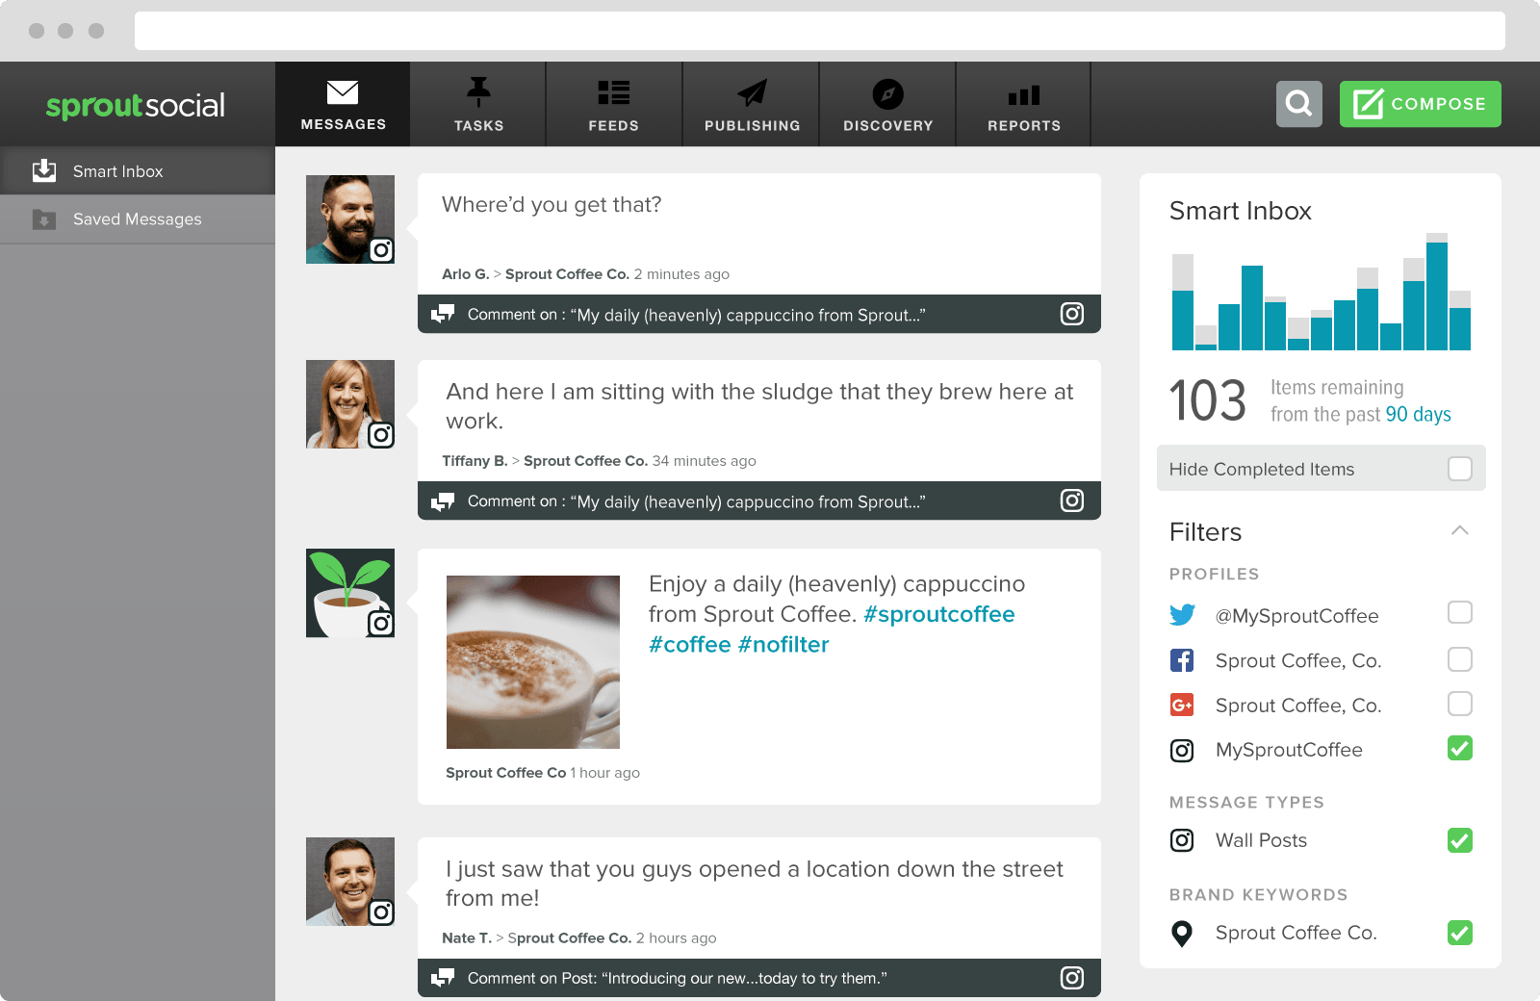Click the Twitter bird icon in Profiles

tap(1182, 615)
